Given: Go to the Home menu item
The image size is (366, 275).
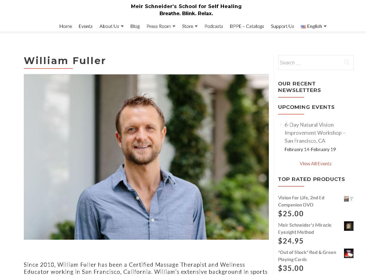Looking at the screenshot, I should coord(66,26).
